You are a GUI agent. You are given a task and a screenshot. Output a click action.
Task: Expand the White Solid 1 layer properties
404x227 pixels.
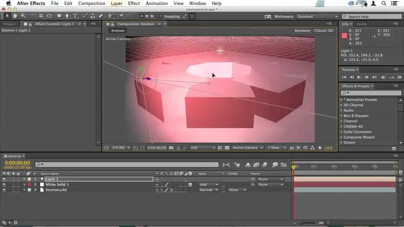(x=24, y=184)
